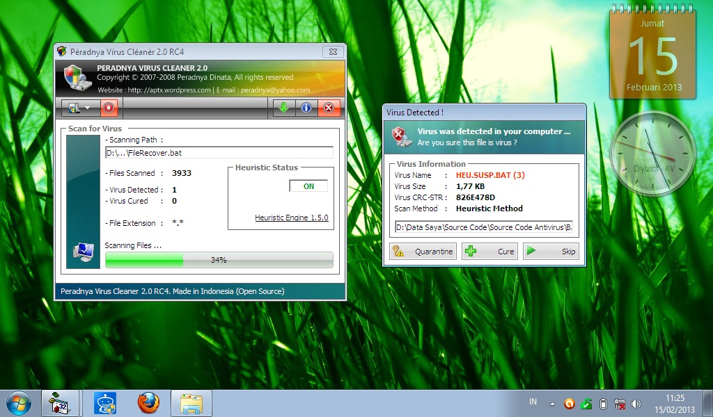
Task: Click the scan target computer icon in toolbar
Action: pos(74,108)
